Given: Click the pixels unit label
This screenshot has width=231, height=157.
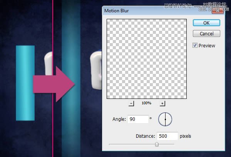Looking at the screenshot, I should click(x=185, y=136).
